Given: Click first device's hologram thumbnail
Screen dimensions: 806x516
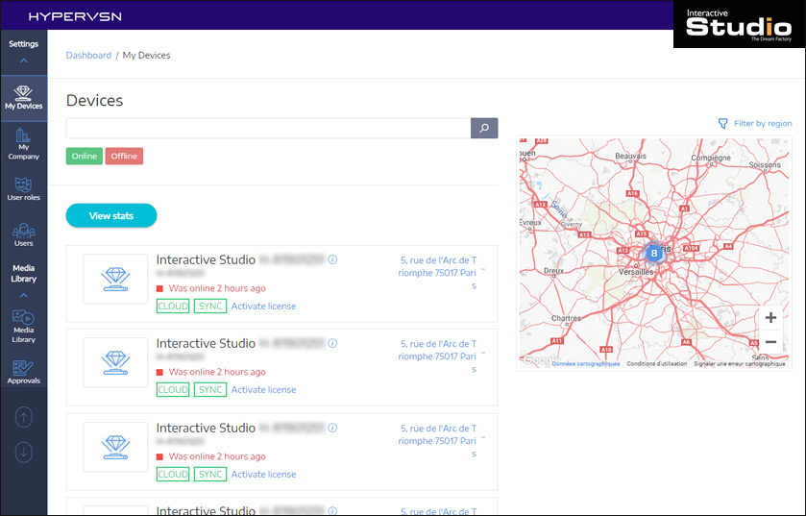Looking at the screenshot, I should pyautogui.click(x=115, y=279).
